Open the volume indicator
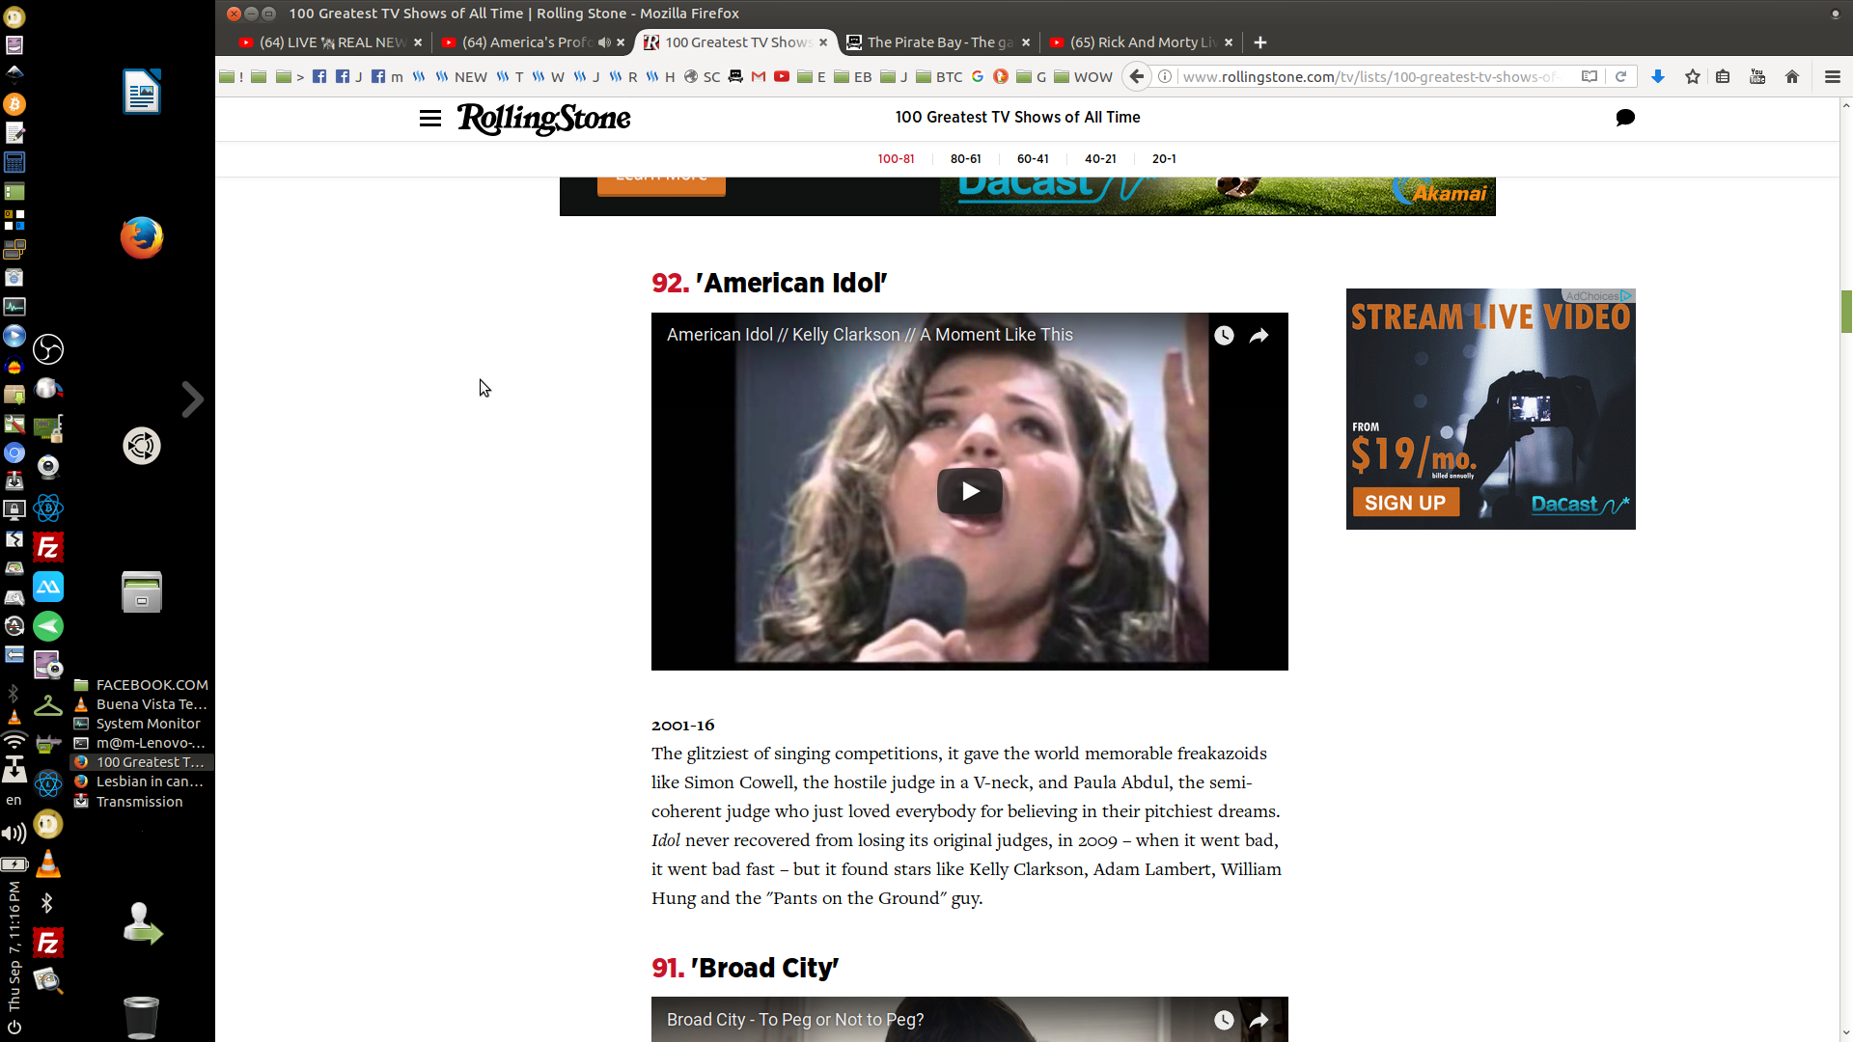 coord(14,833)
